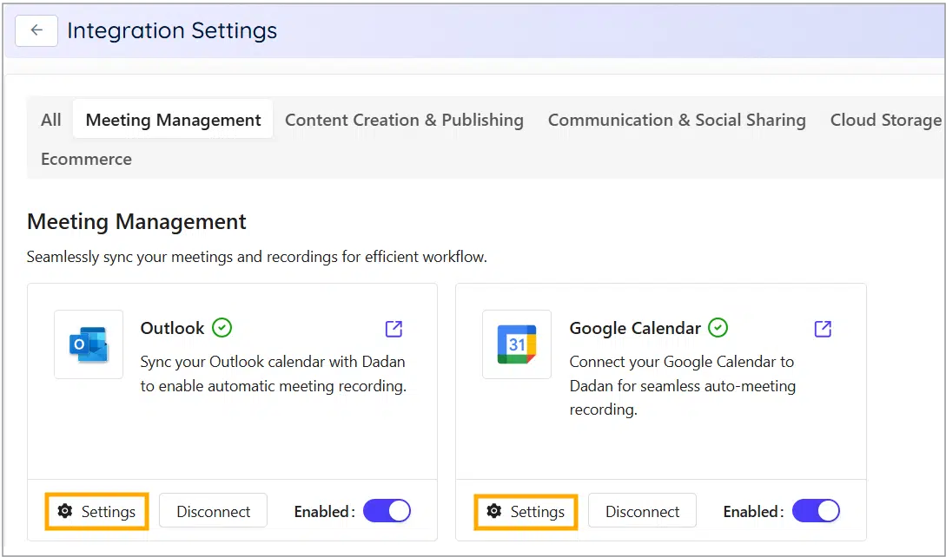Click the Outlook application icon

point(88,344)
